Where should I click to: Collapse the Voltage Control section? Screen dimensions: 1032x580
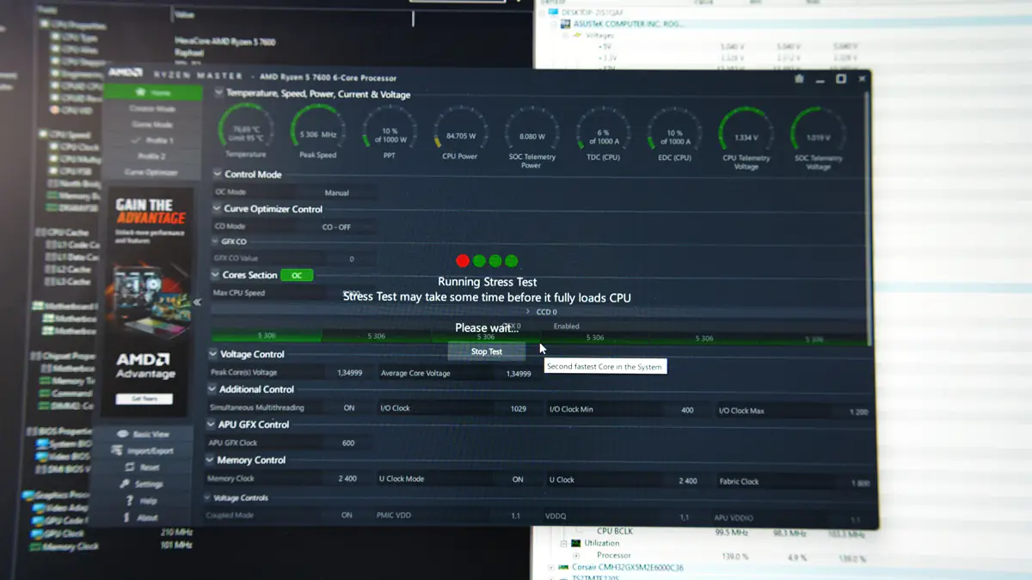tap(213, 353)
